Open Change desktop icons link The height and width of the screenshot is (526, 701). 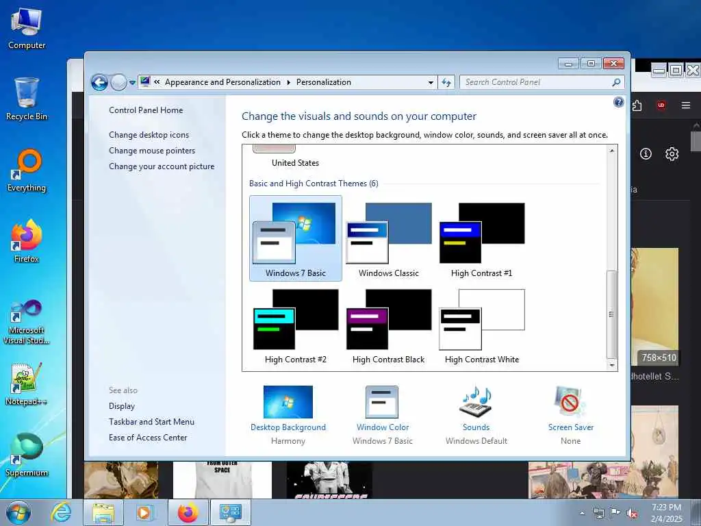pos(149,135)
